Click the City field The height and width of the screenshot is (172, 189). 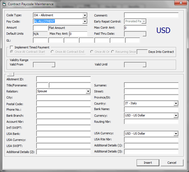64,97
